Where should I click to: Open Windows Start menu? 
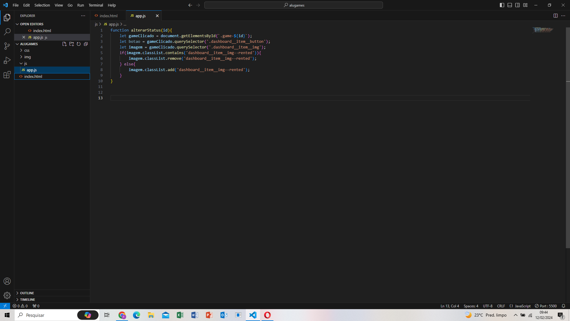(x=7, y=315)
